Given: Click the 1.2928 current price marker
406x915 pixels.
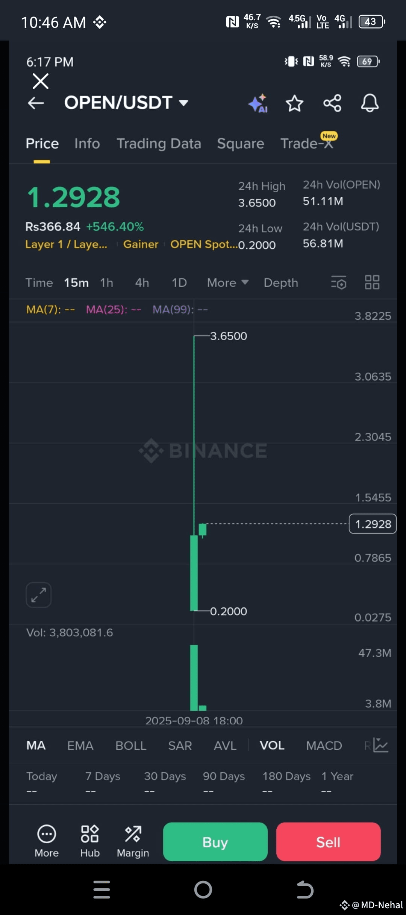Looking at the screenshot, I should 373,524.
